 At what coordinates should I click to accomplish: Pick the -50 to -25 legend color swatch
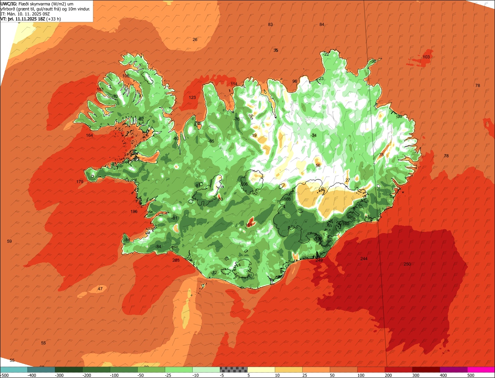pyautogui.click(x=151, y=369)
